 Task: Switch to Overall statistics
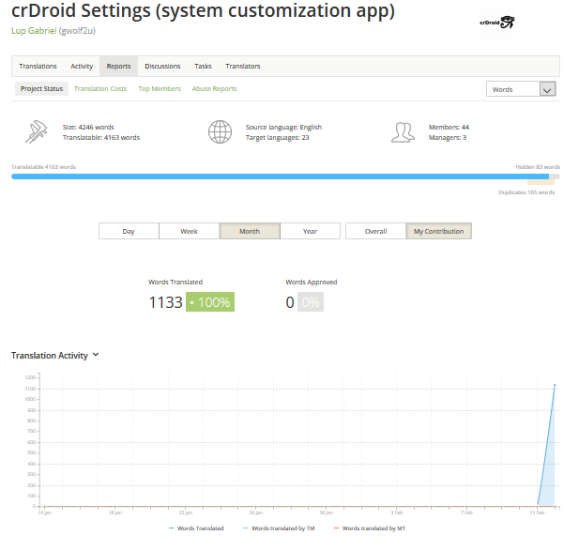coord(376,231)
